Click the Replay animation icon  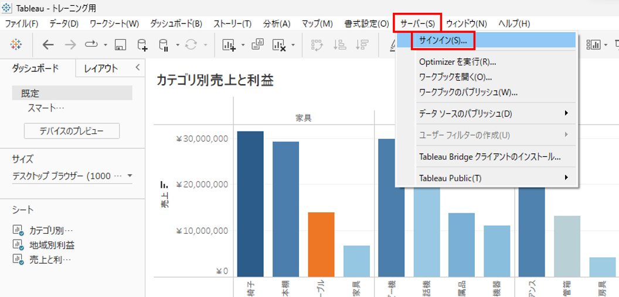(91, 45)
